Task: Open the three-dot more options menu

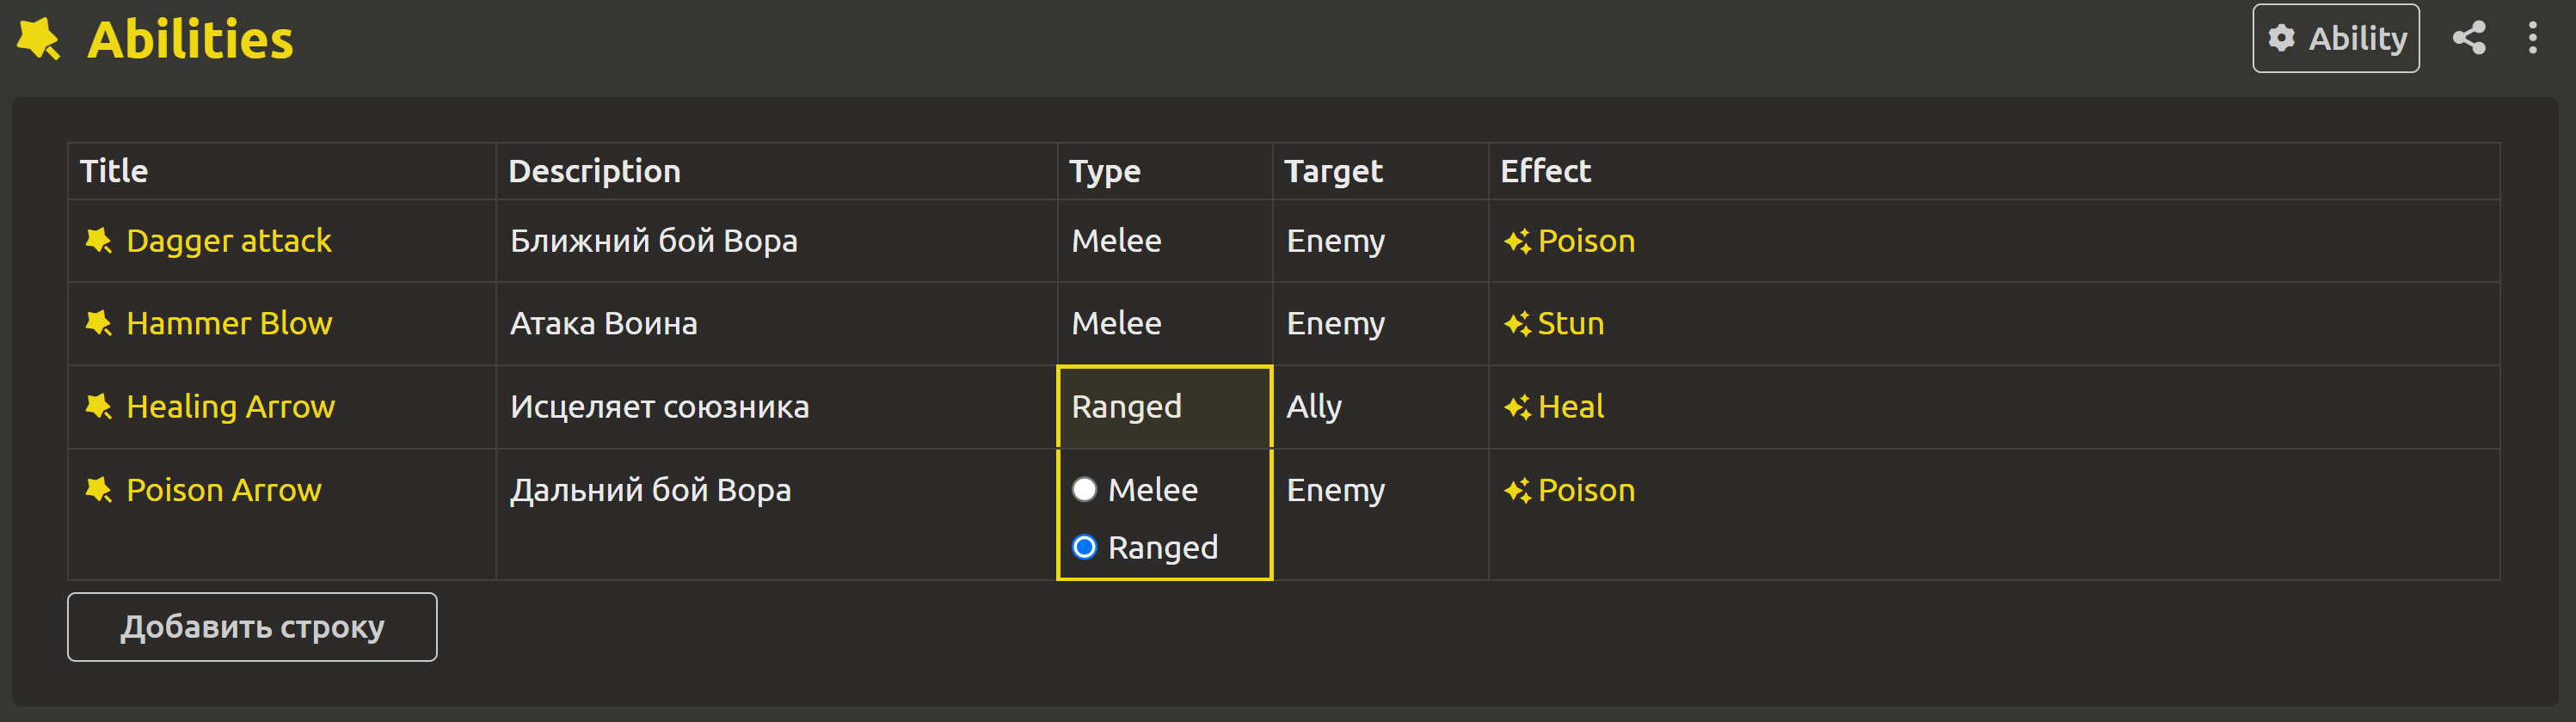Action: [x=2532, y=38]
